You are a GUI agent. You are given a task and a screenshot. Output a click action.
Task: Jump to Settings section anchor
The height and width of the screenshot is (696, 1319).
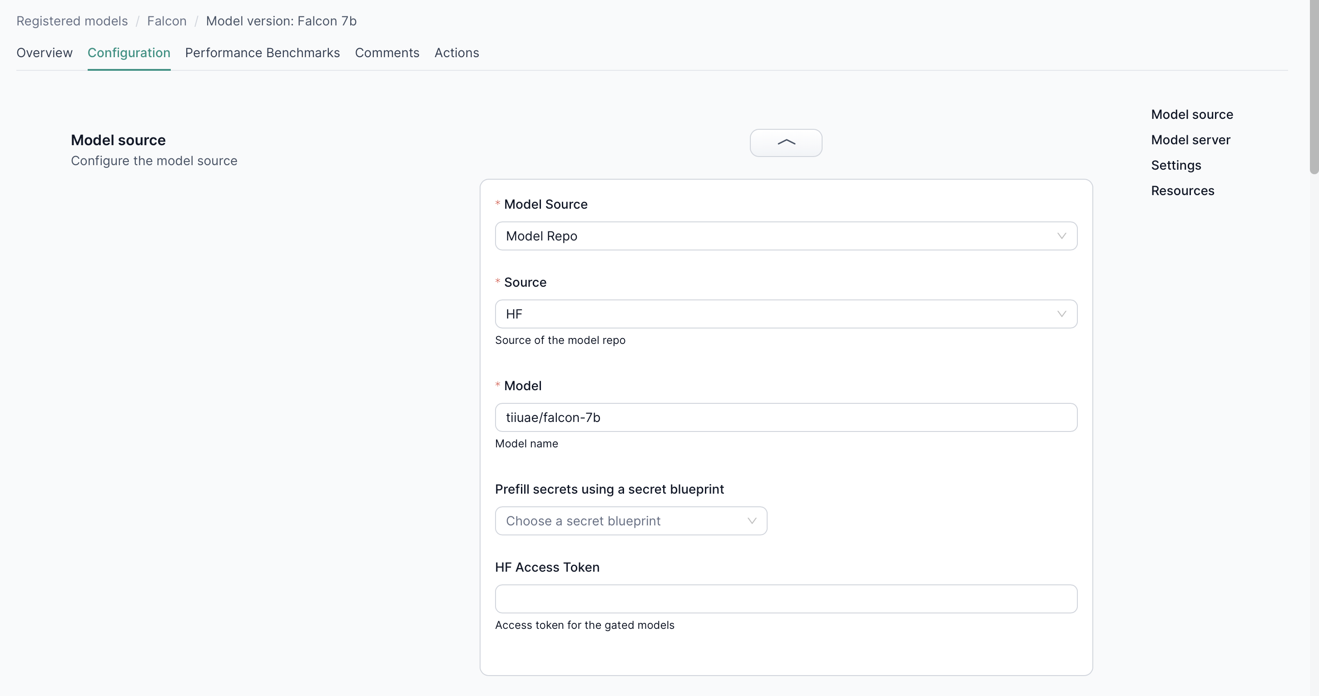click(x=1175, y=165)
